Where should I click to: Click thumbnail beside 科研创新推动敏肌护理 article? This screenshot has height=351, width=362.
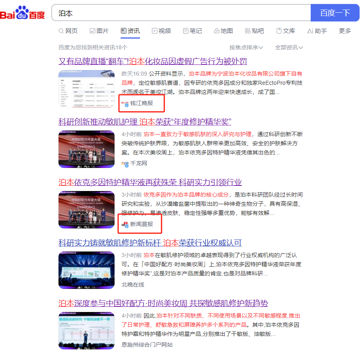pyautogui.click(x=86, y=149)
